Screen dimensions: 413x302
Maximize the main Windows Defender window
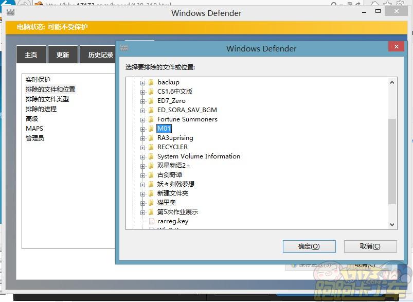378,11
